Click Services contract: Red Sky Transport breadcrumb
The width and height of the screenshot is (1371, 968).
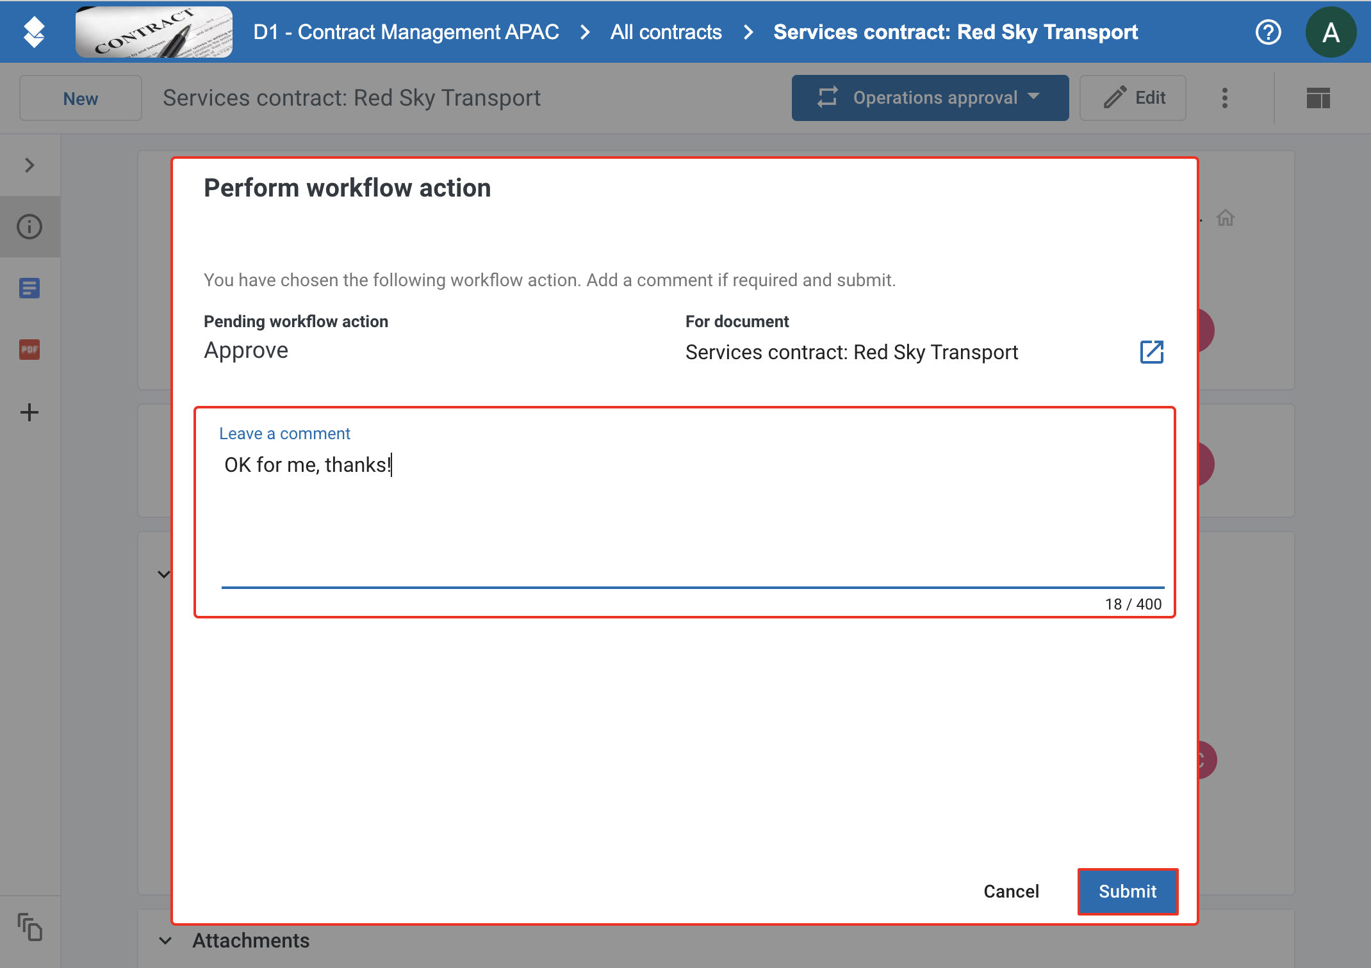click(x=955, y=32)
